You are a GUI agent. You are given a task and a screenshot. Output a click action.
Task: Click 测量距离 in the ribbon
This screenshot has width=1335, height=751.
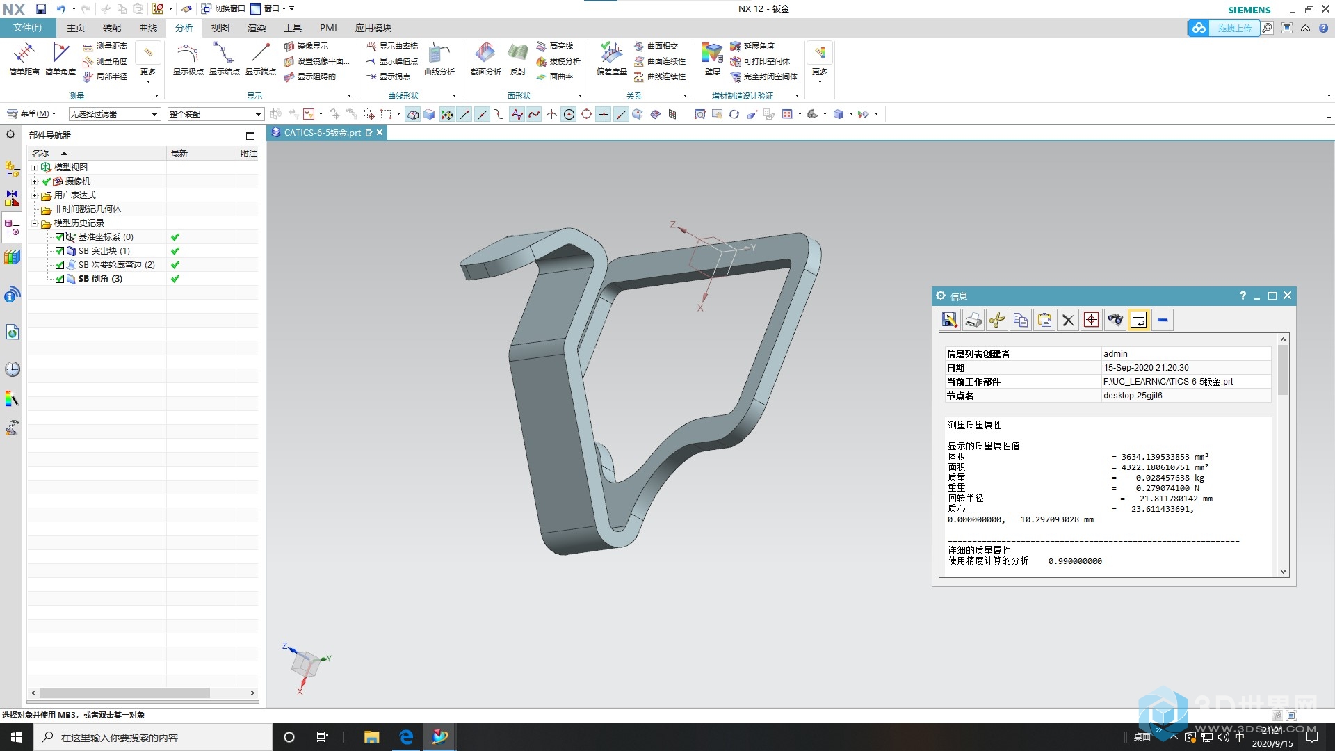point(105,46)
